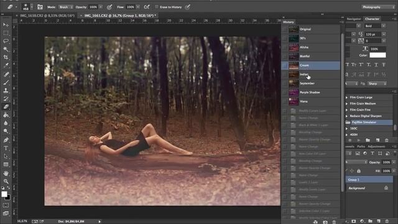Switch to the Adjustments tab
This screenshot has width=398, height=224.
click(376, 147)
